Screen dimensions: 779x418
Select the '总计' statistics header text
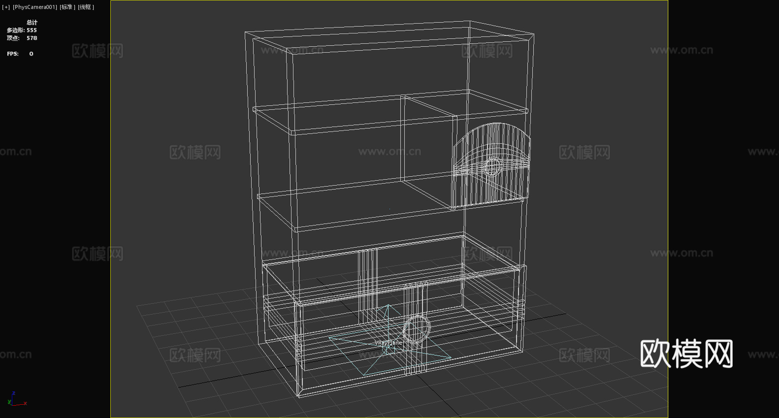tap(32, 22)
